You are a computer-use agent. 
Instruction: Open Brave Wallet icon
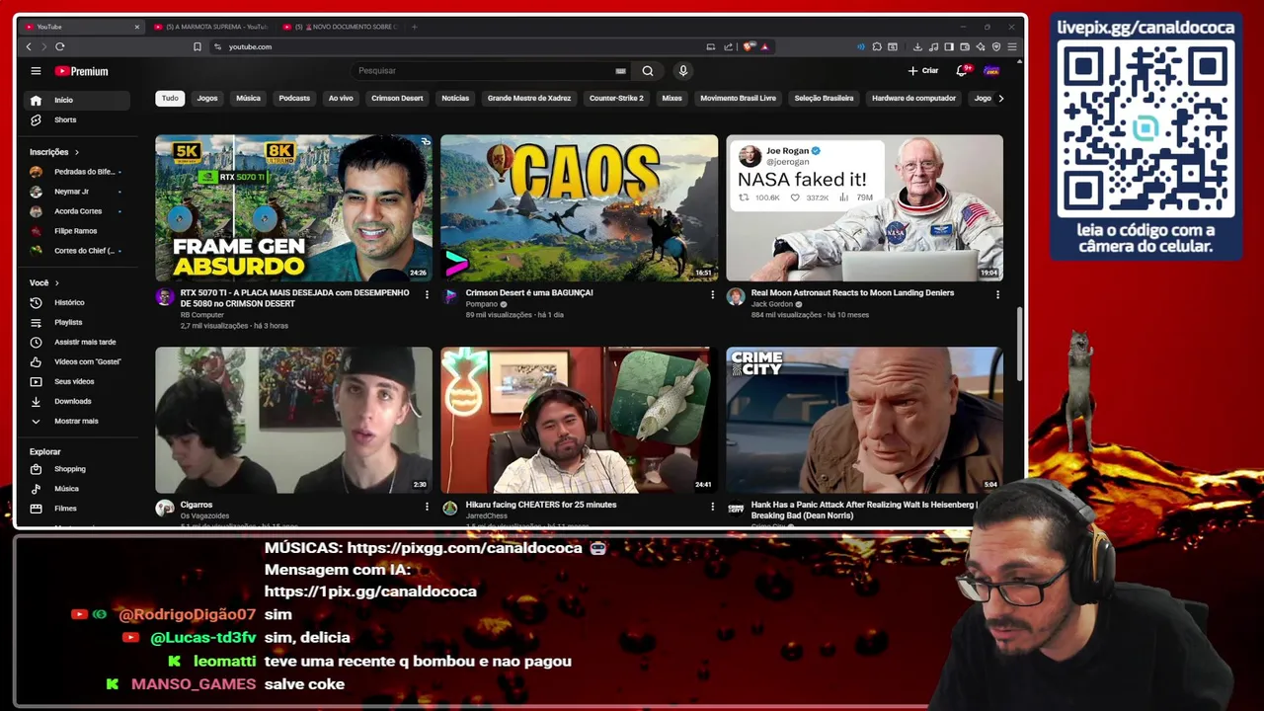tap(965, 46)
